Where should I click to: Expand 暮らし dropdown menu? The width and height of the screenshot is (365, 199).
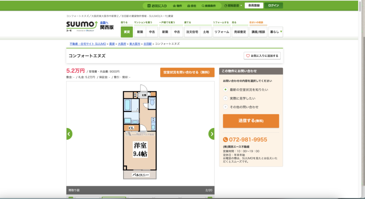276,32
